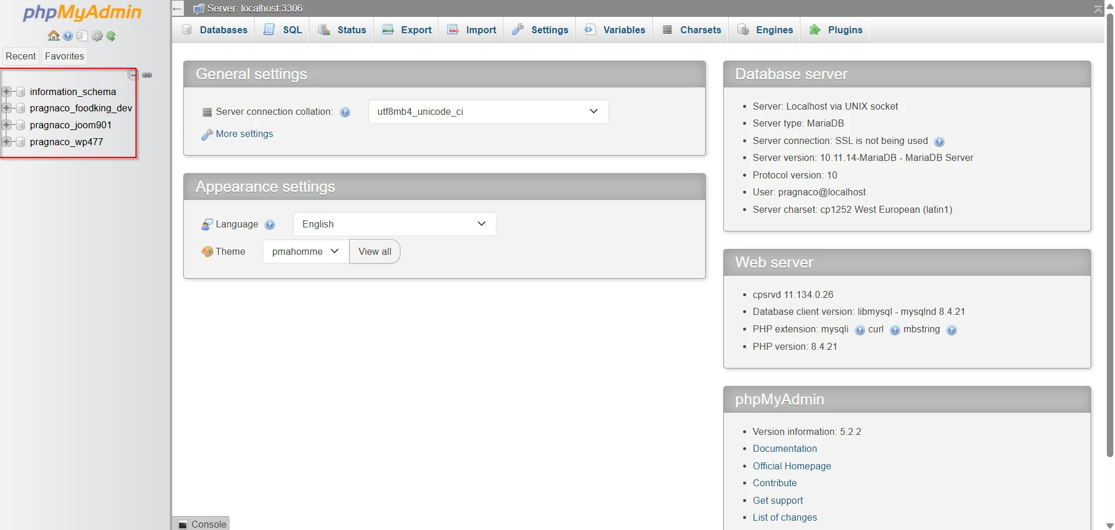The image size is (1115, 530).
Task: Open the Language dropdown showing English
Action: click(395, 224)
